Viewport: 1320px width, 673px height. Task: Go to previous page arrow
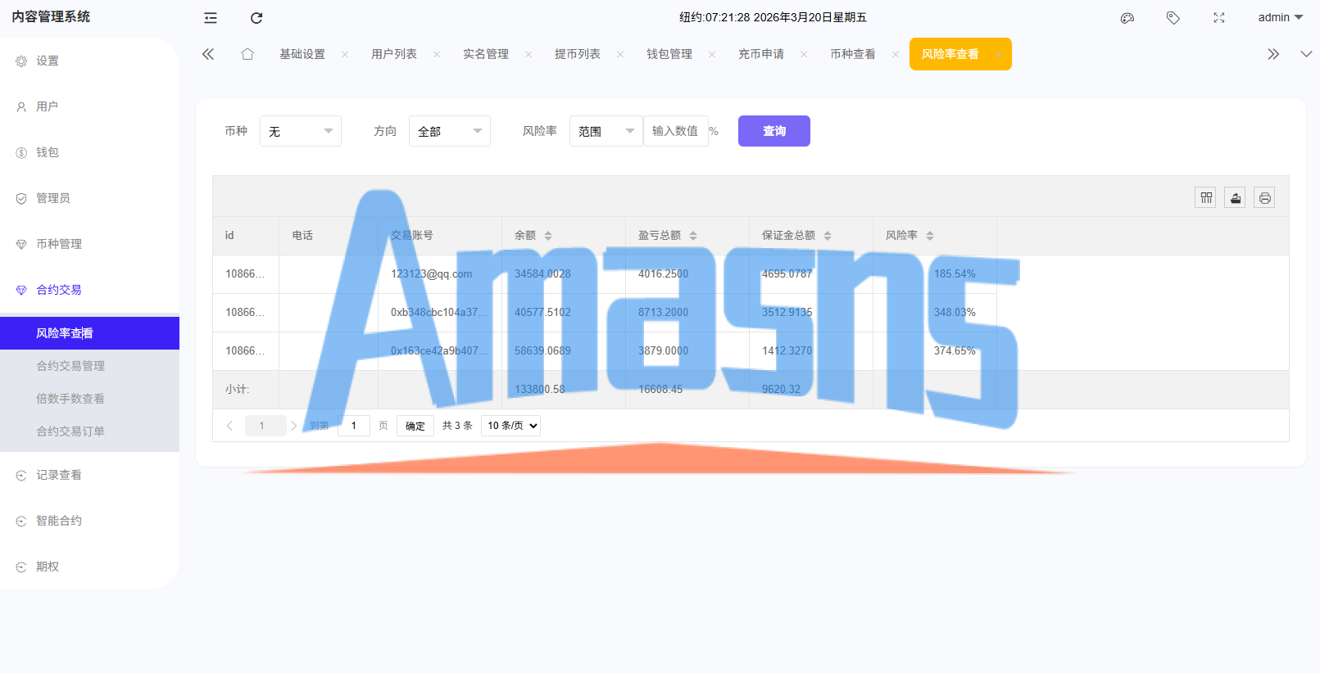pyautogui.click(x=229, y=426)
